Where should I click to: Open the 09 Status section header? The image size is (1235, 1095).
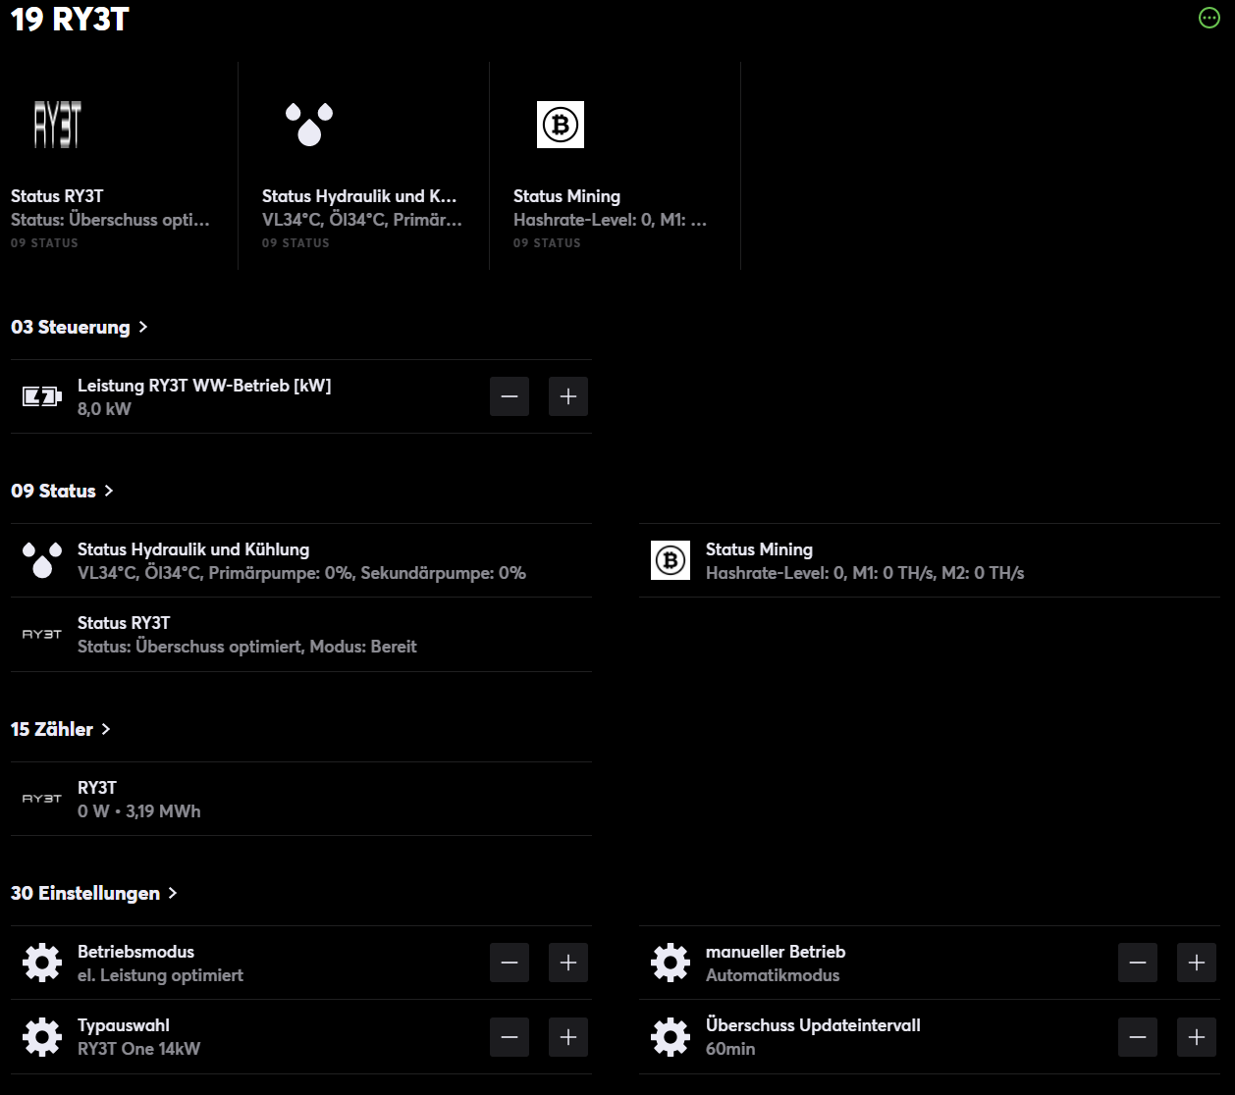click(62, 491)
